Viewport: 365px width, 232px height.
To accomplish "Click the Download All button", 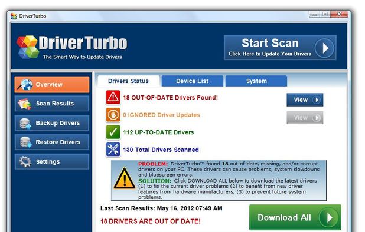I will [295, 217].
